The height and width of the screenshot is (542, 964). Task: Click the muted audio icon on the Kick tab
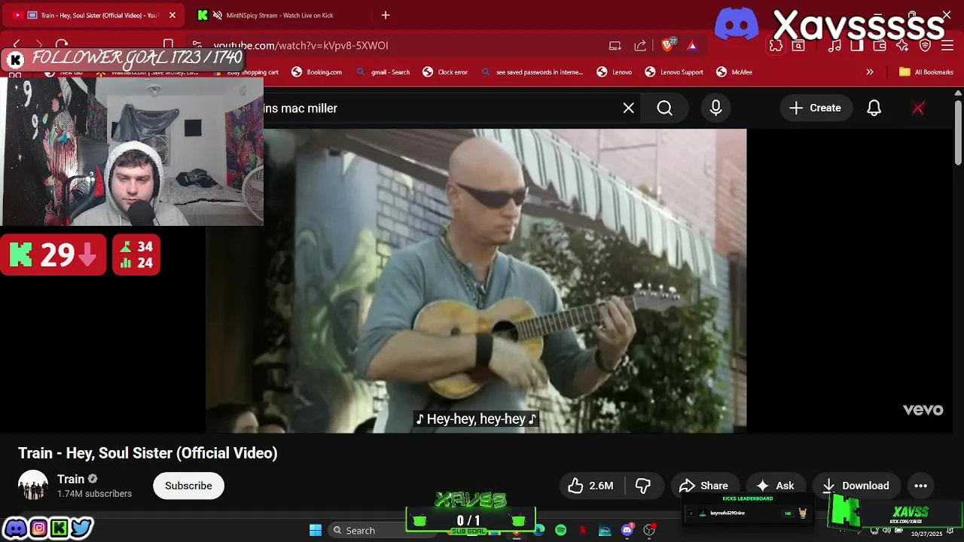(x=218, y=15)
